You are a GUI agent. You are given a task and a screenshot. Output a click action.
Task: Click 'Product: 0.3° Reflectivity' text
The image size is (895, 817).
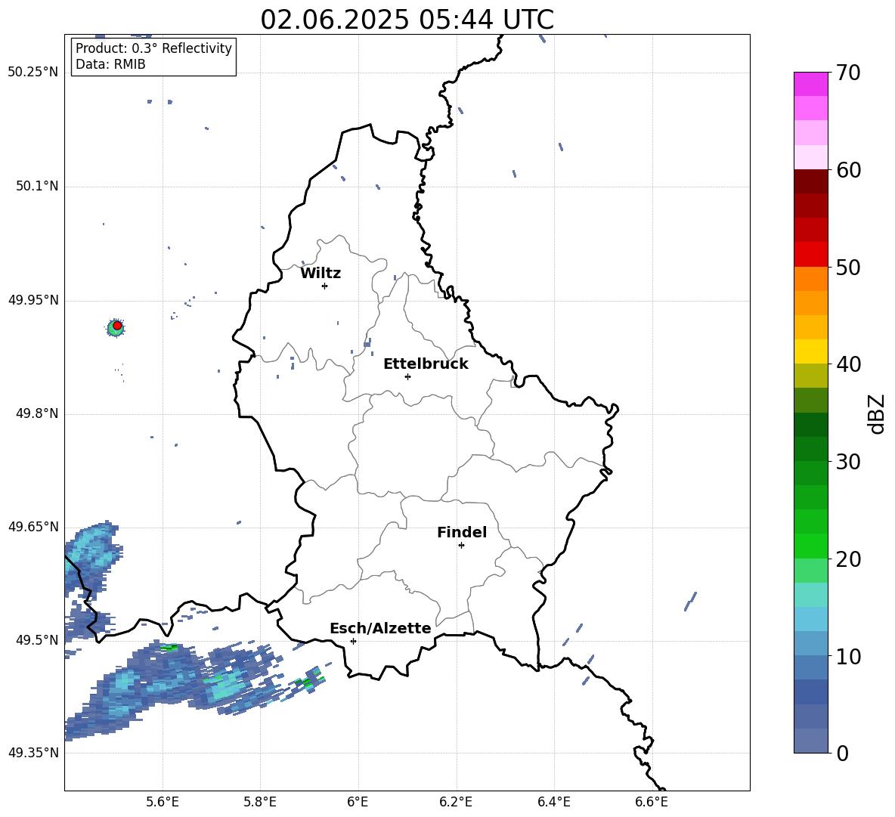point(153,48)
